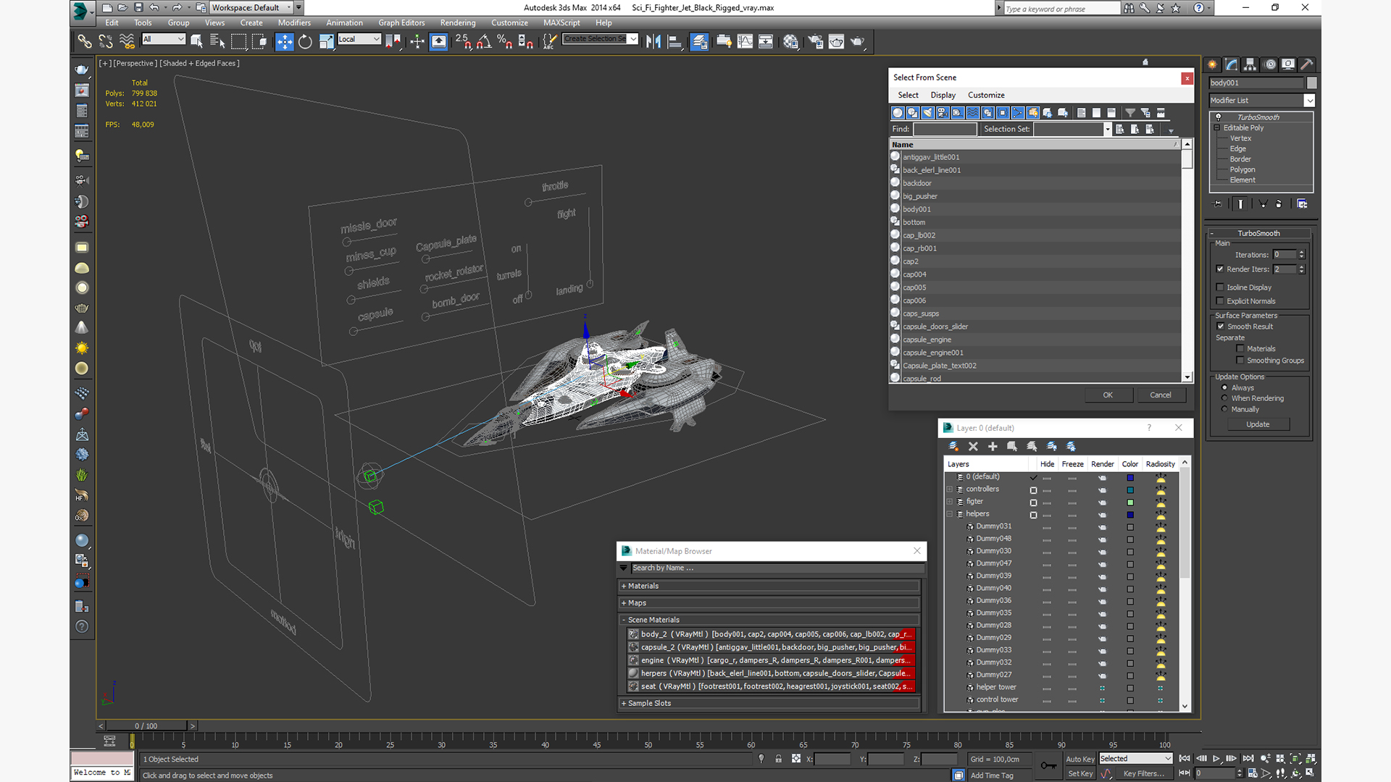The width and height of the screenshot is (1391, 782).
Task: Click OK in Select From Scene
Action: [x=1108, y=395]
